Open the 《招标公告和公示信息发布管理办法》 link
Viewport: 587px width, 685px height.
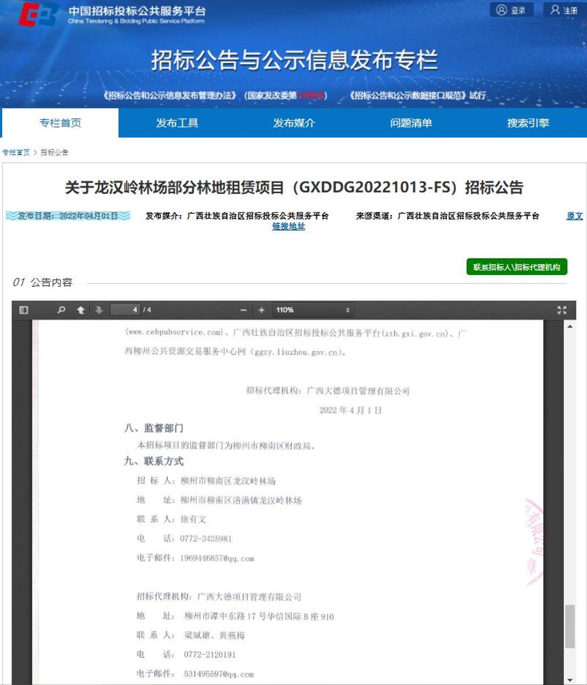coord(170,96)
